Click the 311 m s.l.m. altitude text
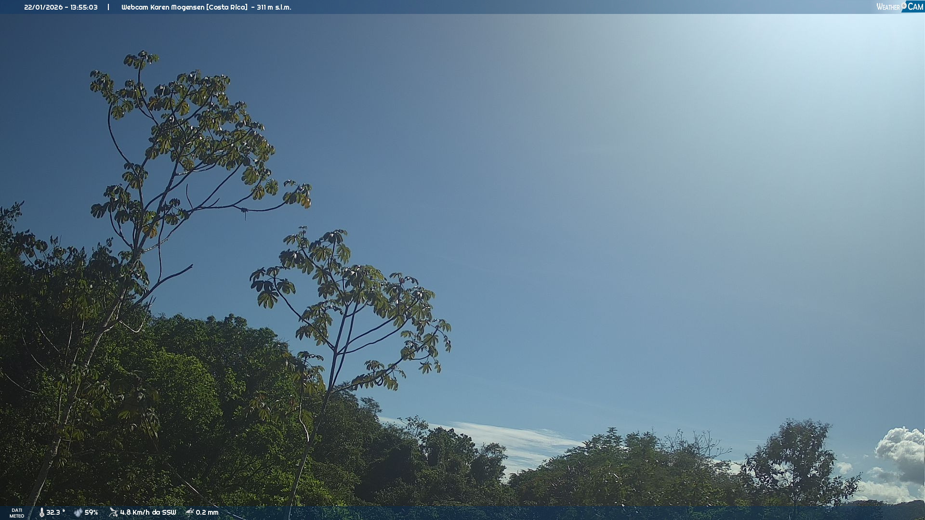This screenshot has width=925, height=520. click(274, 7)
